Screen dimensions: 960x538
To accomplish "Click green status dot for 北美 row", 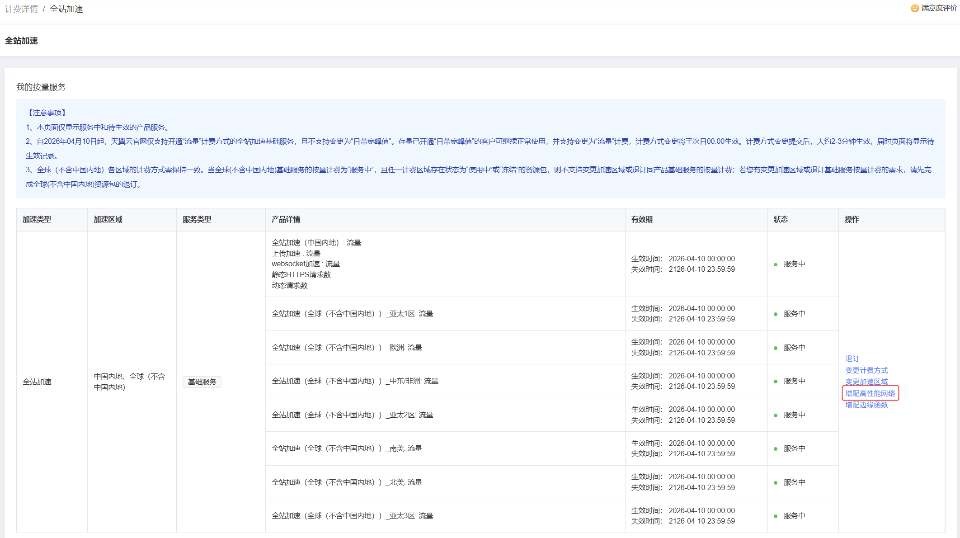I will coord(776,483).
